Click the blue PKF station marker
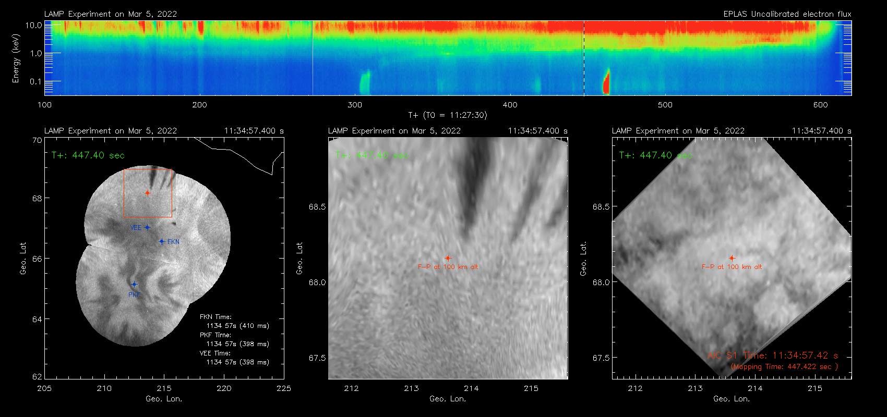Viewport: 887px width, 417px height. (x=134, y=284)
